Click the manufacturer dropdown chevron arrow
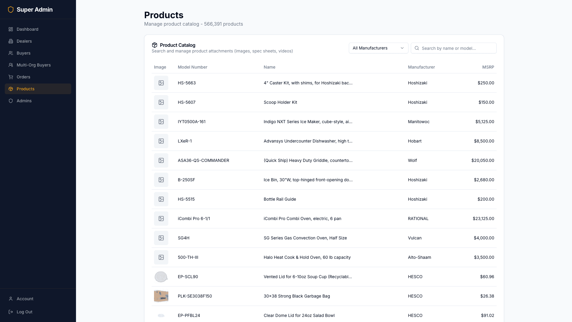Screen dimensions: 572x322 point(402,48)
